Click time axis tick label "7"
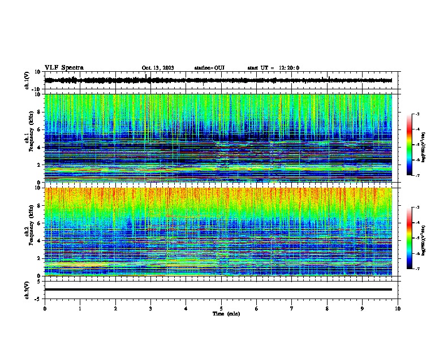This screenshot has height=346, width=448. tap(292, 309)
